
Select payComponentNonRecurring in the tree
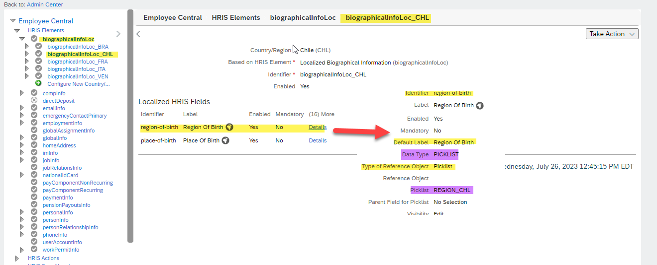pos(78,183)
